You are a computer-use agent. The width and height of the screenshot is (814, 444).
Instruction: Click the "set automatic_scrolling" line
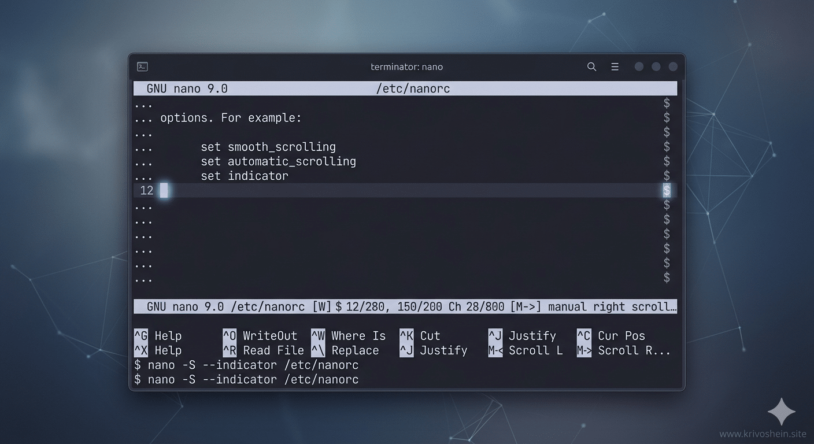tap(279, 161)
